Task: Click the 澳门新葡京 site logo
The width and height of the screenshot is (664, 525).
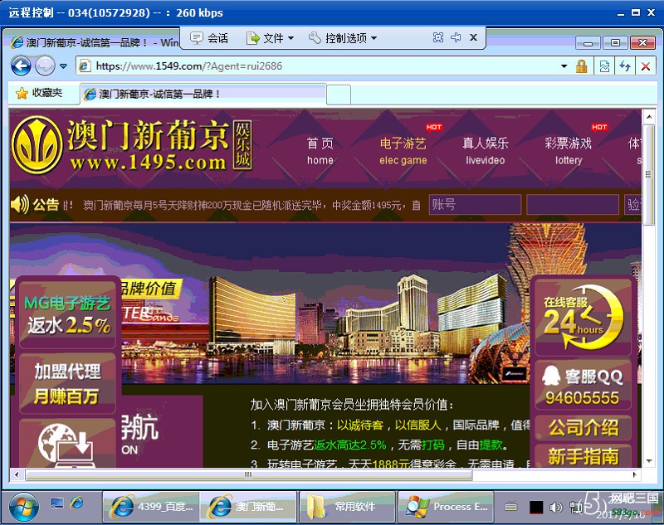Action: [132, 144]
